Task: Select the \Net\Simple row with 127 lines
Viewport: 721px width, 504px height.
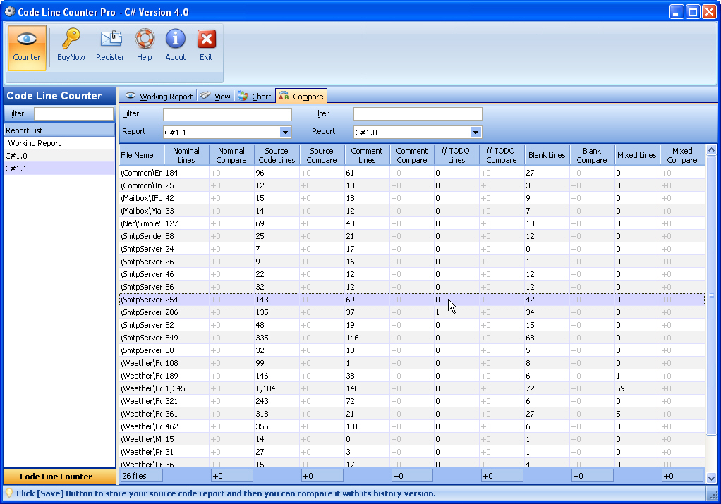Action: (x=412, y=223)
